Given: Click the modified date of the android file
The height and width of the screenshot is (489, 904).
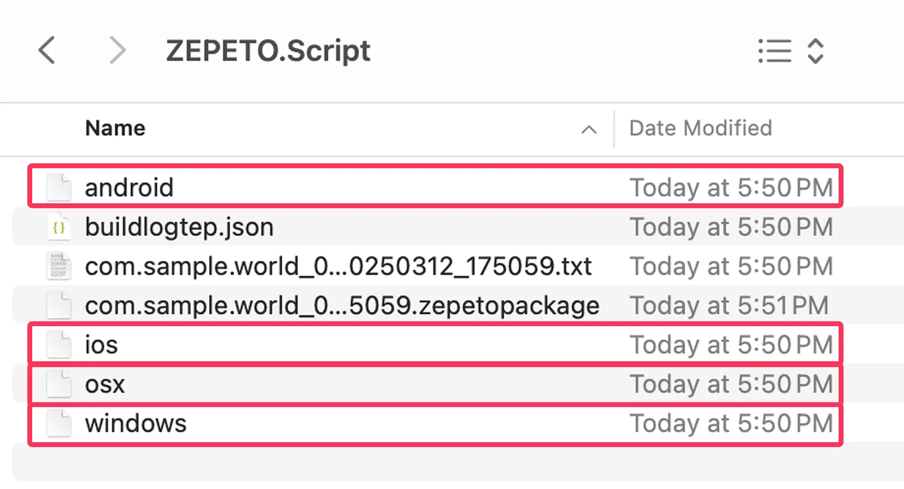Looking at the screenshot, I should 731,188.
